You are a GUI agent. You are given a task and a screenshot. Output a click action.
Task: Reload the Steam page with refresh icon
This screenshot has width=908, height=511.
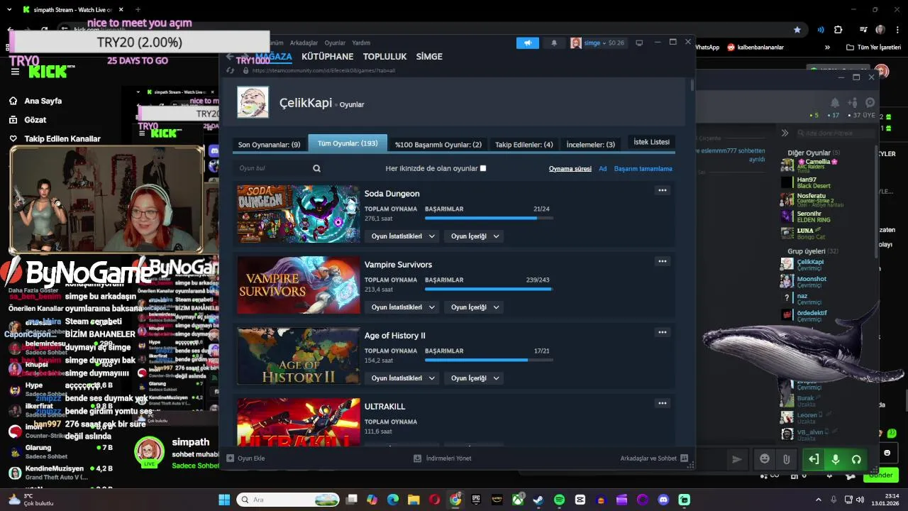point(230,70)
